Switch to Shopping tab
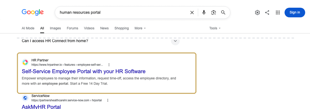This screenshot has width=310, height=109. tap(122, 28)
